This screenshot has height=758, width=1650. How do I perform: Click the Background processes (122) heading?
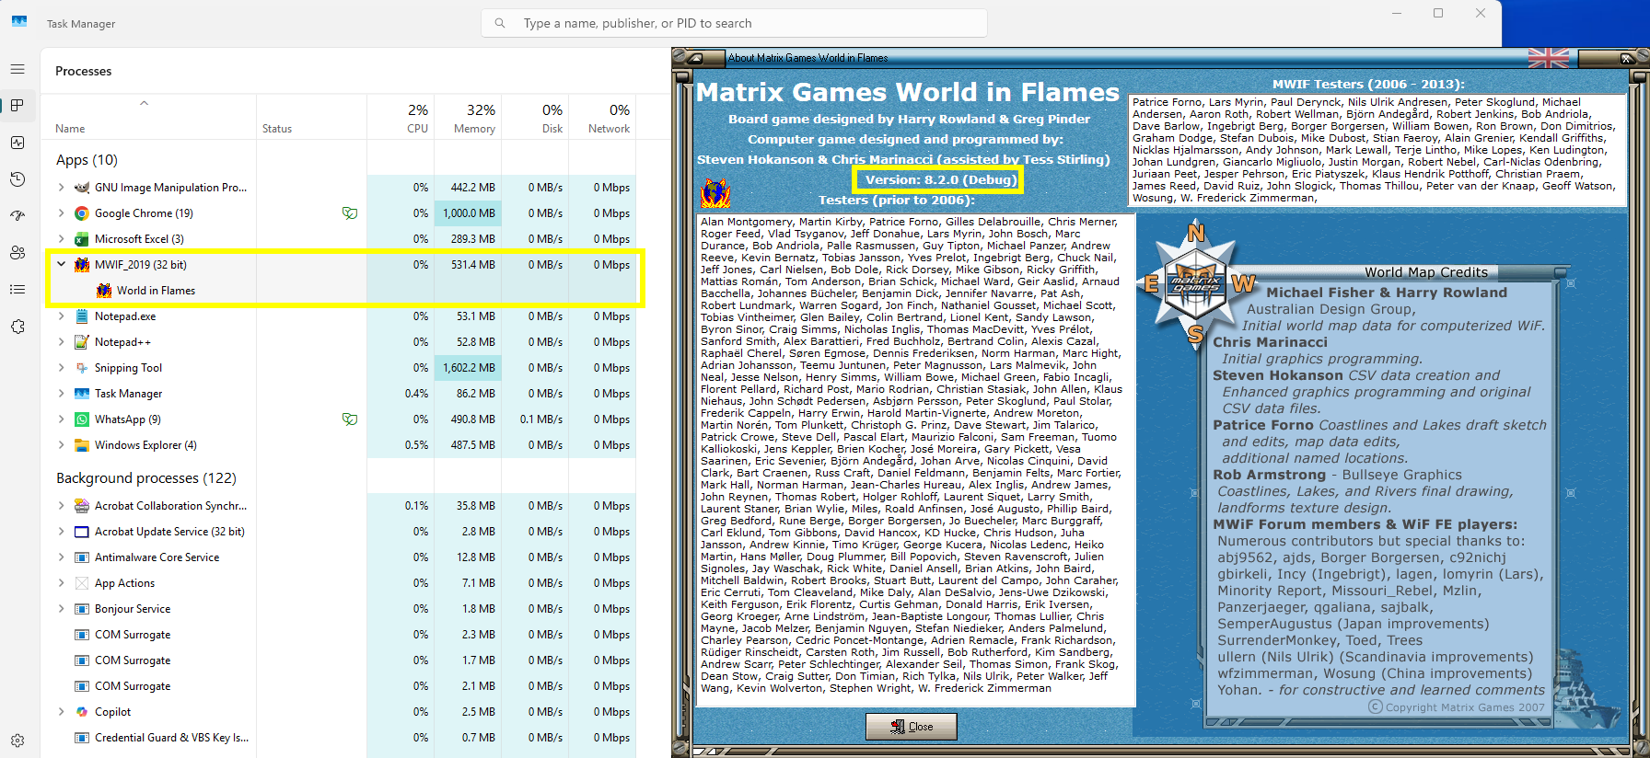click(146, 478)
